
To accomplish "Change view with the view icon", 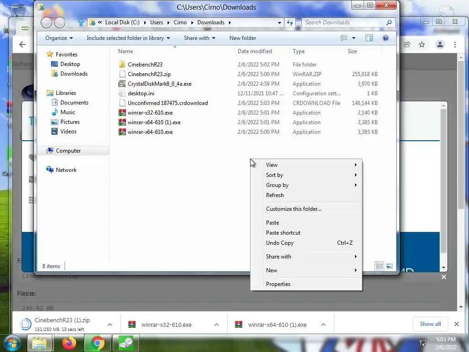I will pos(344,38).
